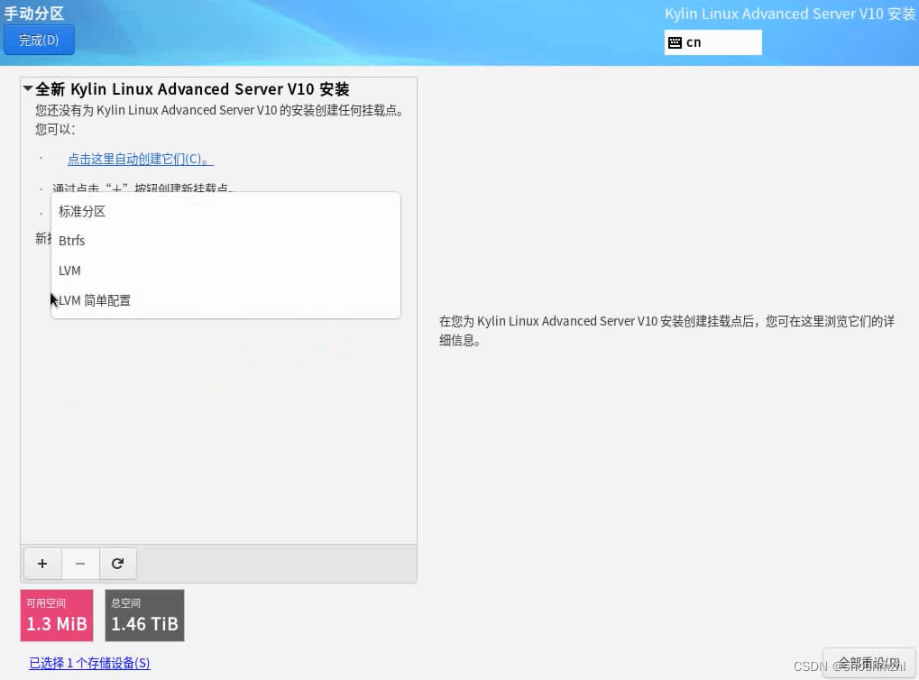Click the 全部重设(R) button
The width and height of the screenshot is (919, 680).
[x=869, y=663]
